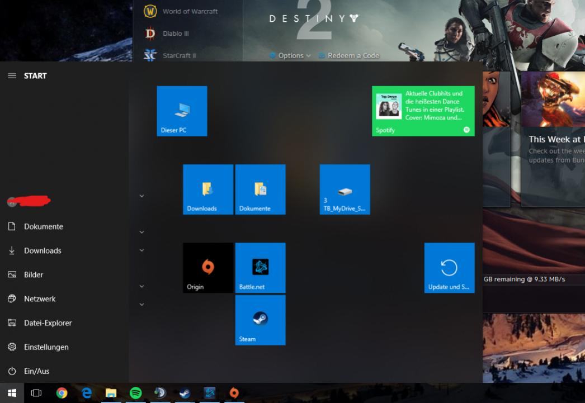Open the Spotify live tile

tap(423, 111)
